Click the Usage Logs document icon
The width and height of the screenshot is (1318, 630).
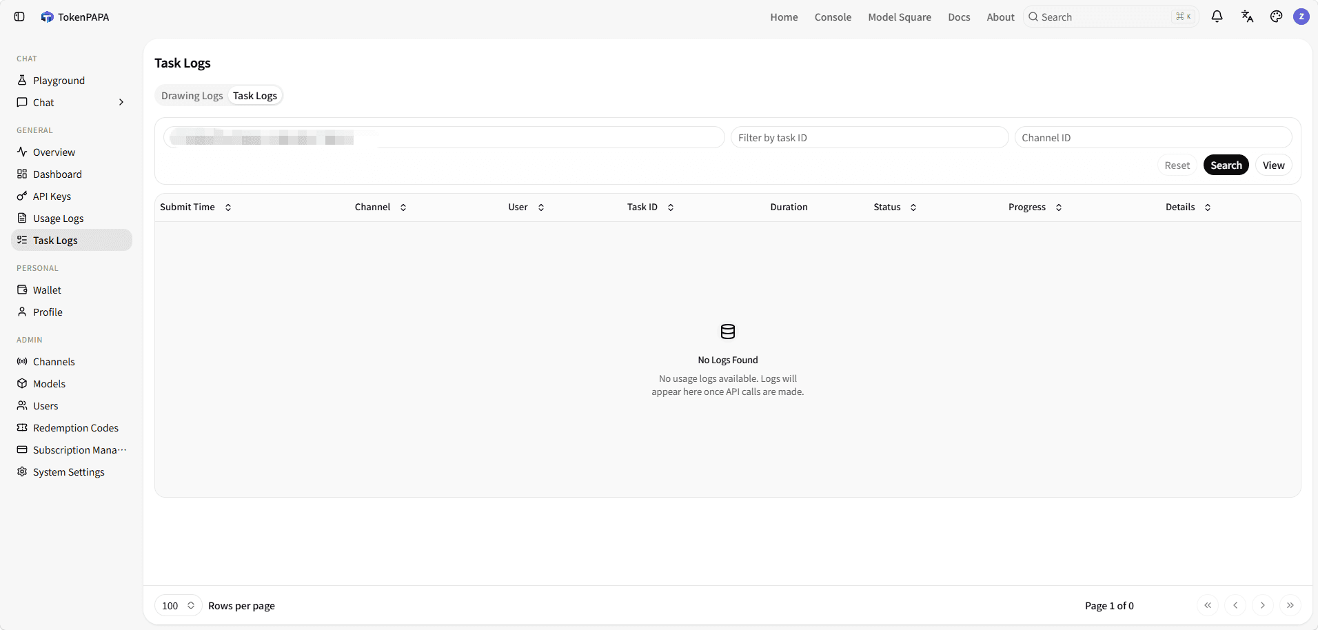[22, 218]
